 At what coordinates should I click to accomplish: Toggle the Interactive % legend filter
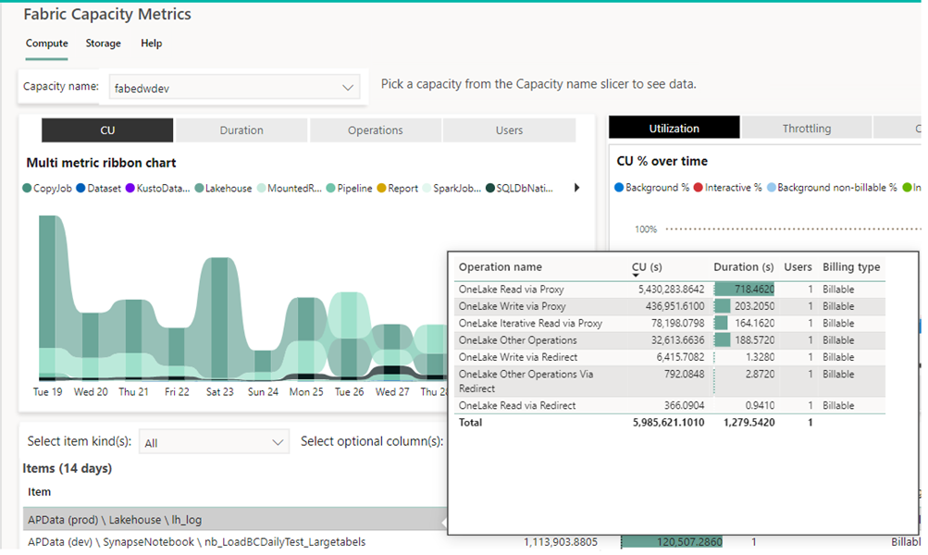699,187
